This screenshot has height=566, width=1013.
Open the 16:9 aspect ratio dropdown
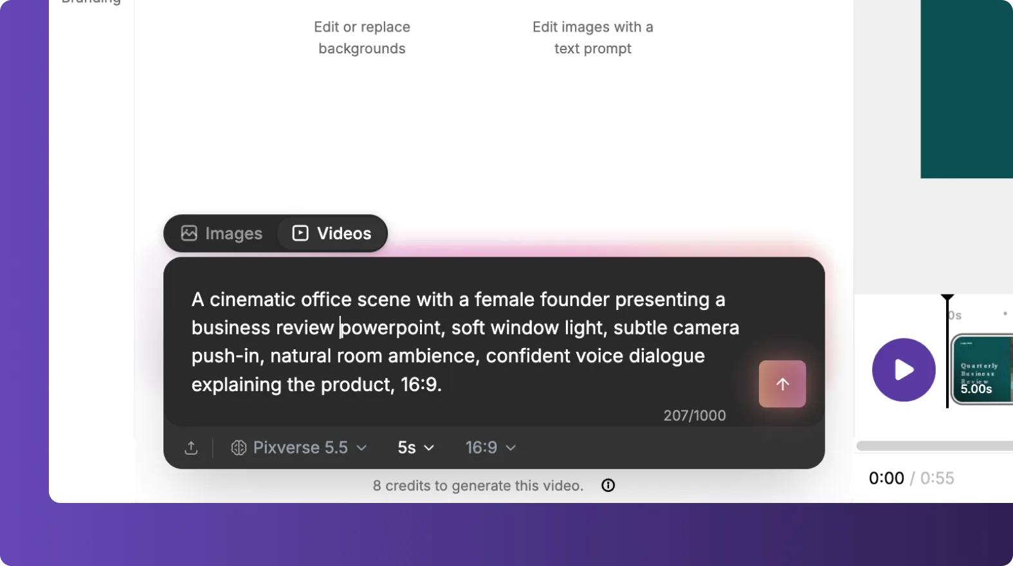point(490,448)
